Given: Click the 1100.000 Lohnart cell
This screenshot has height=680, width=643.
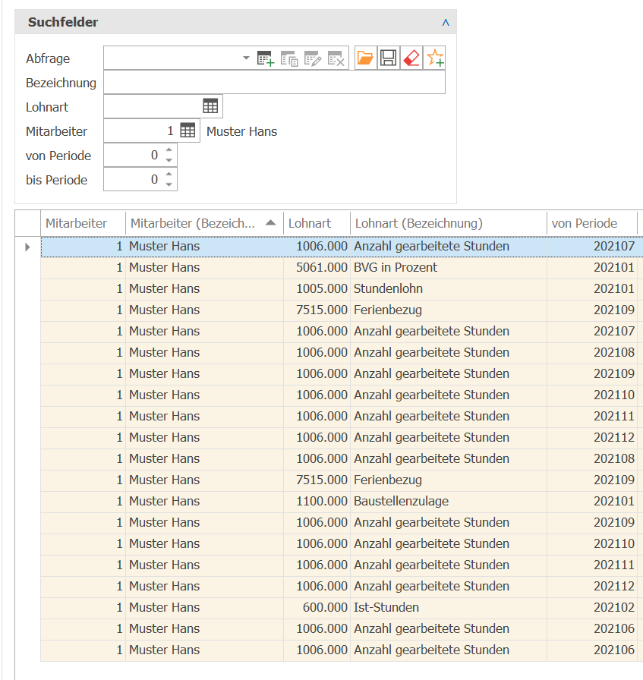Looking at the screenshot, I should coord(317,502).
